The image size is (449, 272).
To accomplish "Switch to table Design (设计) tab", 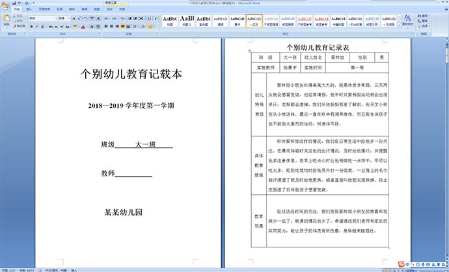I will (x=110, y=9).
